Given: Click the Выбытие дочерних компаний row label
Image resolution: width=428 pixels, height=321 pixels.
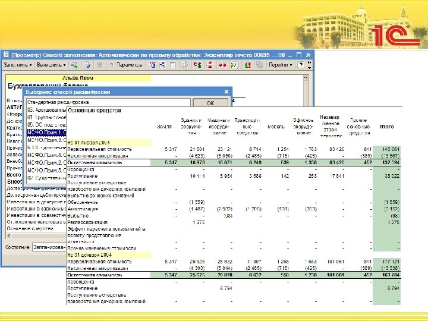Looking at the screenshot, I should point(100,196).
